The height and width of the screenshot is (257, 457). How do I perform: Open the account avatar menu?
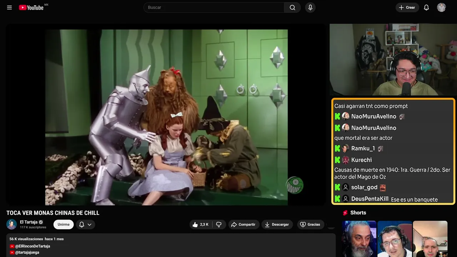point(441,7)
